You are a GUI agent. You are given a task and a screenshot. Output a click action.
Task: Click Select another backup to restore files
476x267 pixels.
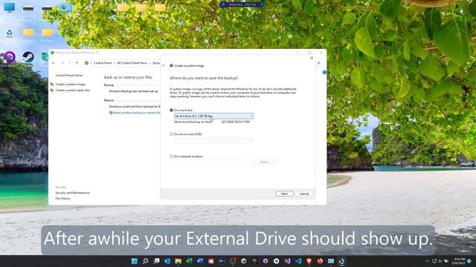click(136, 113)
